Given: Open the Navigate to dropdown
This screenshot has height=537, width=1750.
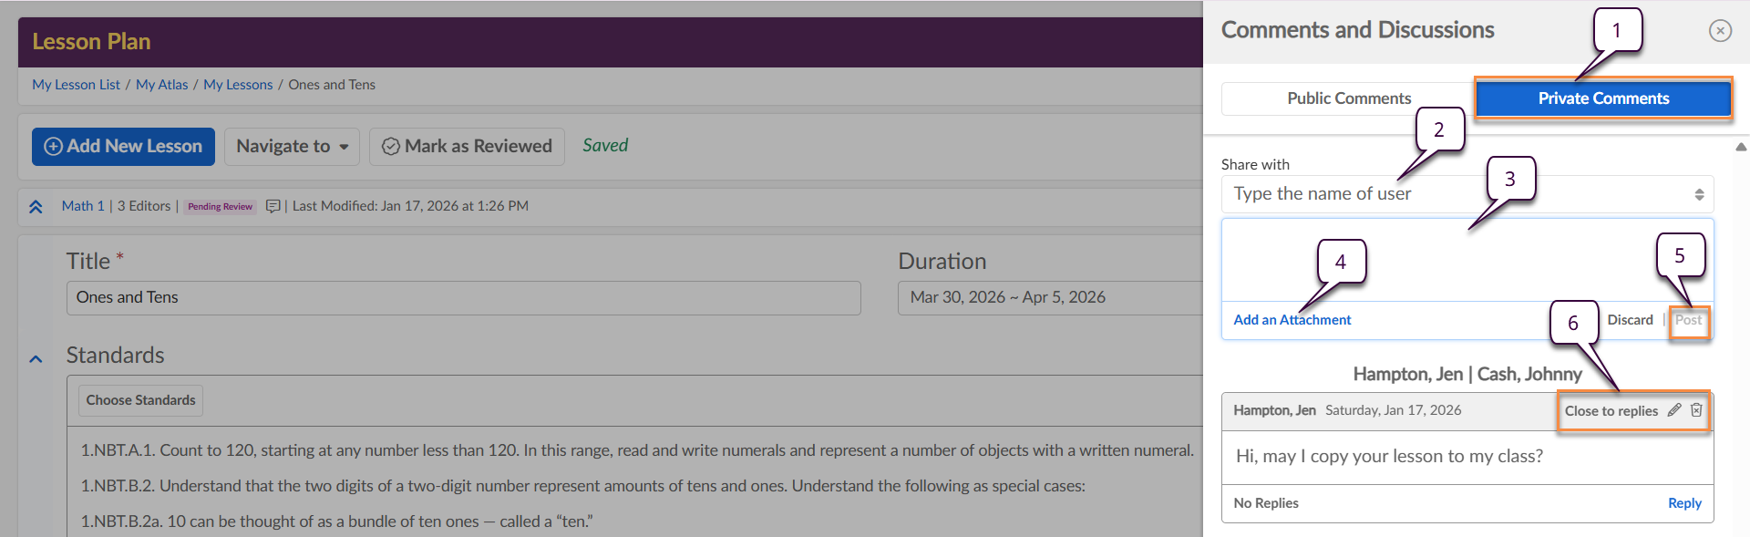Looking at the screenshot, I should click(292, 147).
